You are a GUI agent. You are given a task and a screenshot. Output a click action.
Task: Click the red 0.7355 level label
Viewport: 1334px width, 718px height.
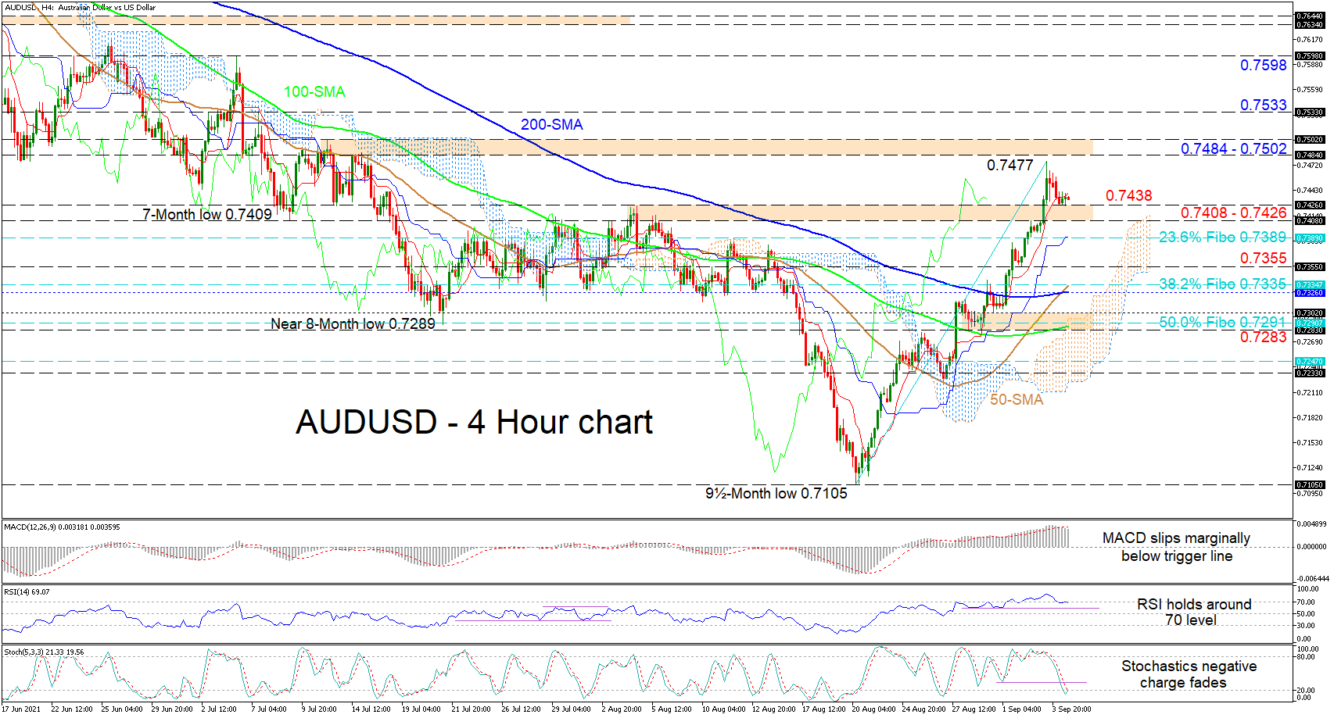point(1264,258)
